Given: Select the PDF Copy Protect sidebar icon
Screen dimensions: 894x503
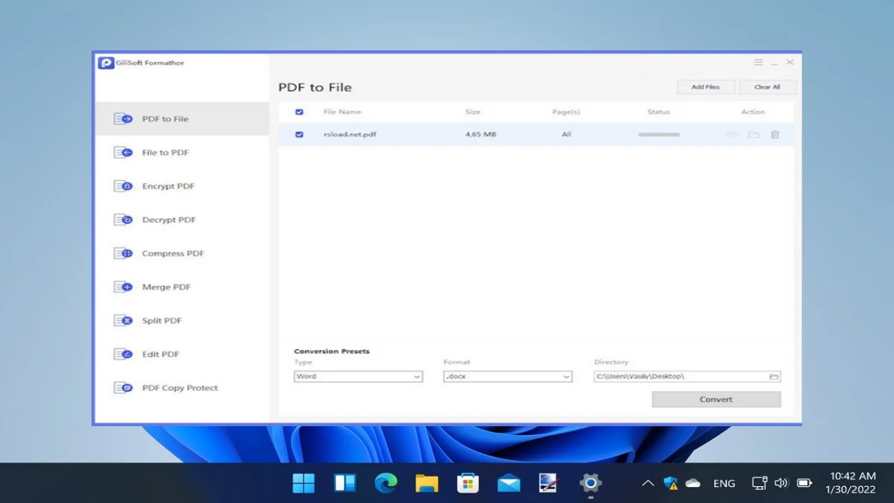Looking at the screenshot, I should point(123,388).
